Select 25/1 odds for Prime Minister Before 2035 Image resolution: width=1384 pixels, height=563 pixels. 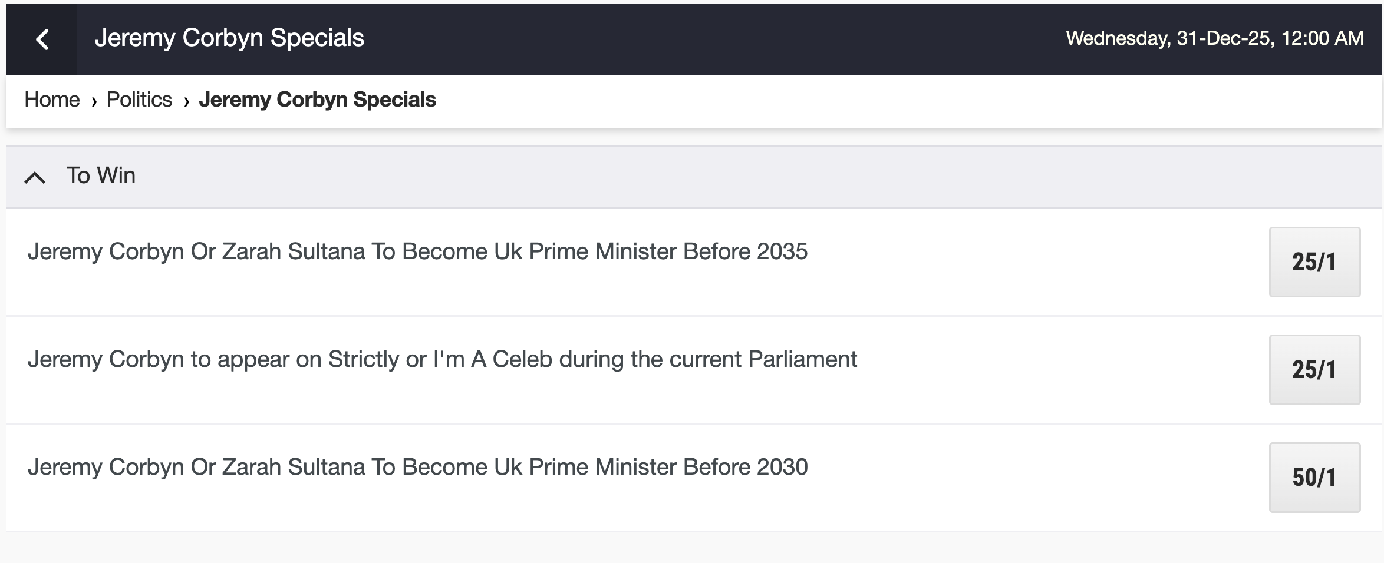[1314, 262]
